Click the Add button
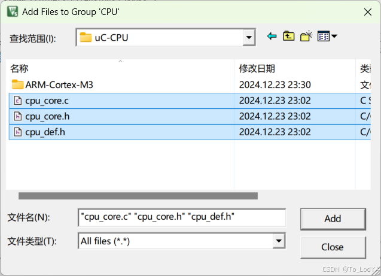The width and height of the screenshot is (381, 276). click(x=333, y=219)
